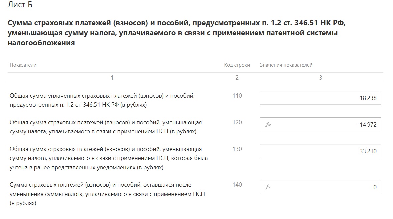Viewport: 393px width, 219px height.
Task: Focus the line 110 field showing 18 238
Action: click(x=321, y=98)
